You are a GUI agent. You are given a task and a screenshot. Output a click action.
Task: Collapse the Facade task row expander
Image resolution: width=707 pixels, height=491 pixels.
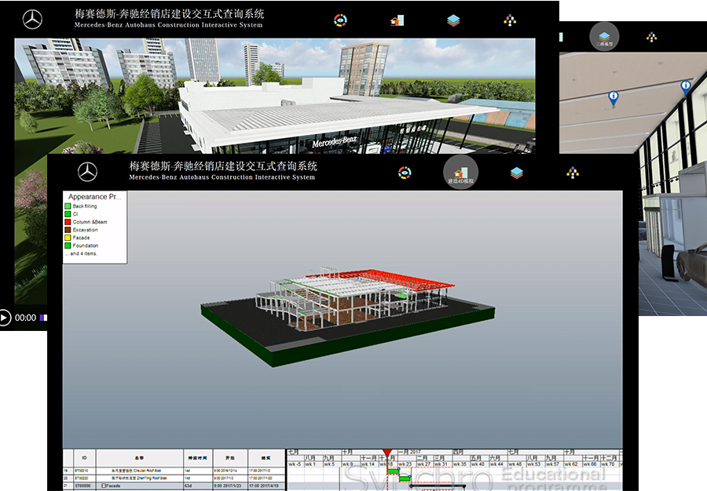tap(104, 486)
